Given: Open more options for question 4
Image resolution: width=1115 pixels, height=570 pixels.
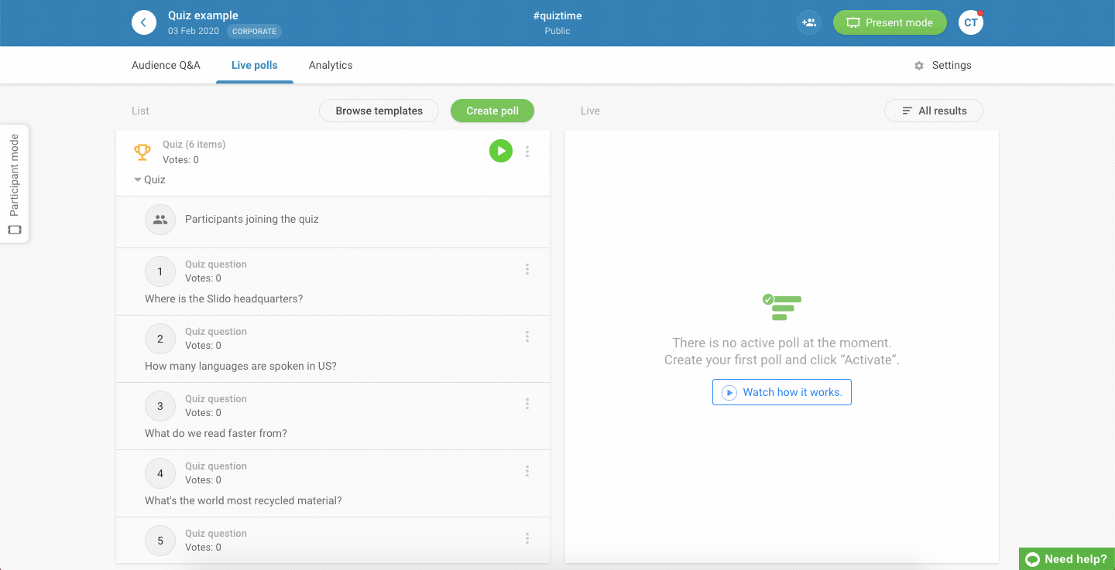Looking at the screenshot, I should (527, 471).
